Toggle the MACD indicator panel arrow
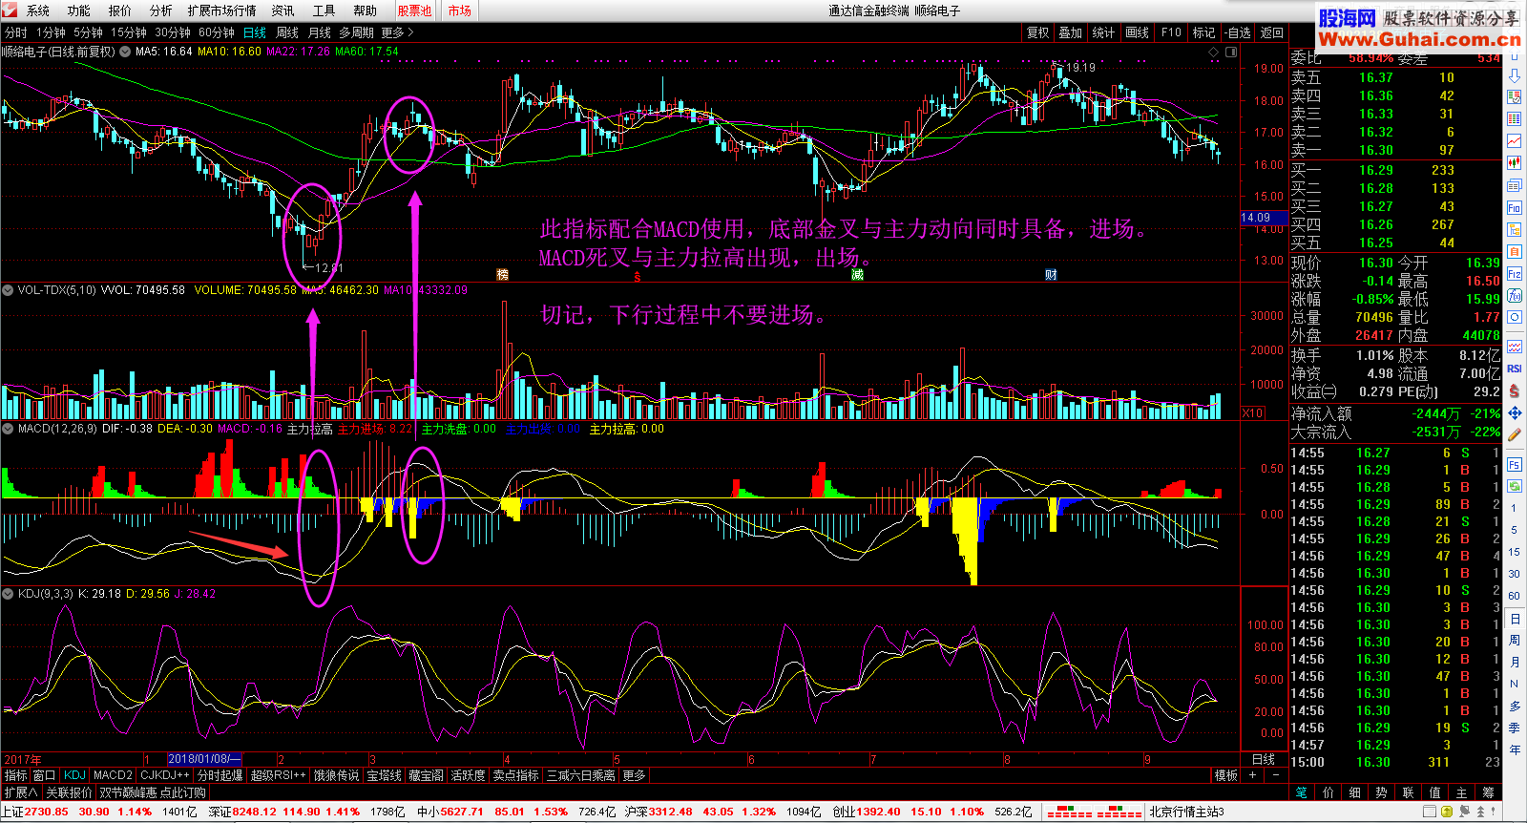This screenshot has width=1527, height=823. click(x=8, y=429)
